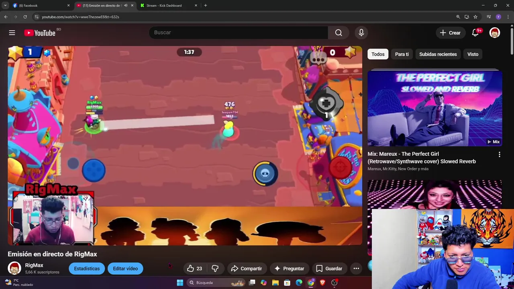Switch to the Stream - Kick Dashboard tab
Viewport: 514px width, 289px height.
pyautogui.click(x=169, y=6)
